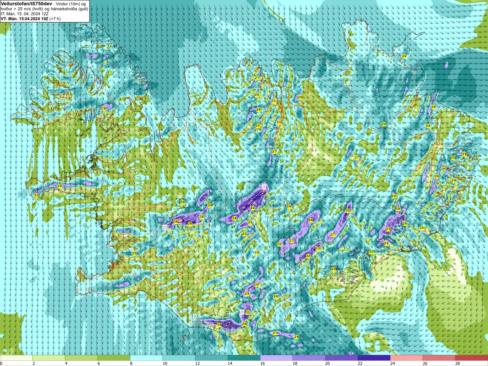
Task: Click the legend scale number 12
Action: click(x=197, y=363)
